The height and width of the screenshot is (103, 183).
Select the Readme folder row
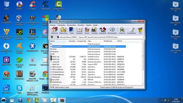(x=88, y=51)
